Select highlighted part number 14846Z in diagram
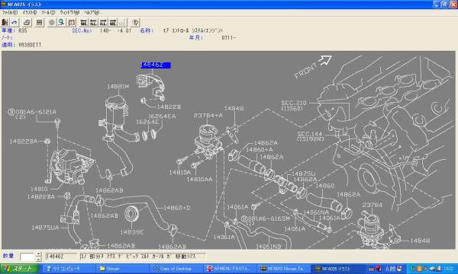Image resolution: width=458 pixels, height=274 pixels. pyautogui.click(x=156, y=65)
